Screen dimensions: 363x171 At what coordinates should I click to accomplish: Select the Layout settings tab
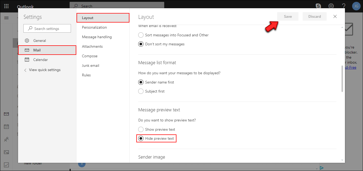(103, 18)
